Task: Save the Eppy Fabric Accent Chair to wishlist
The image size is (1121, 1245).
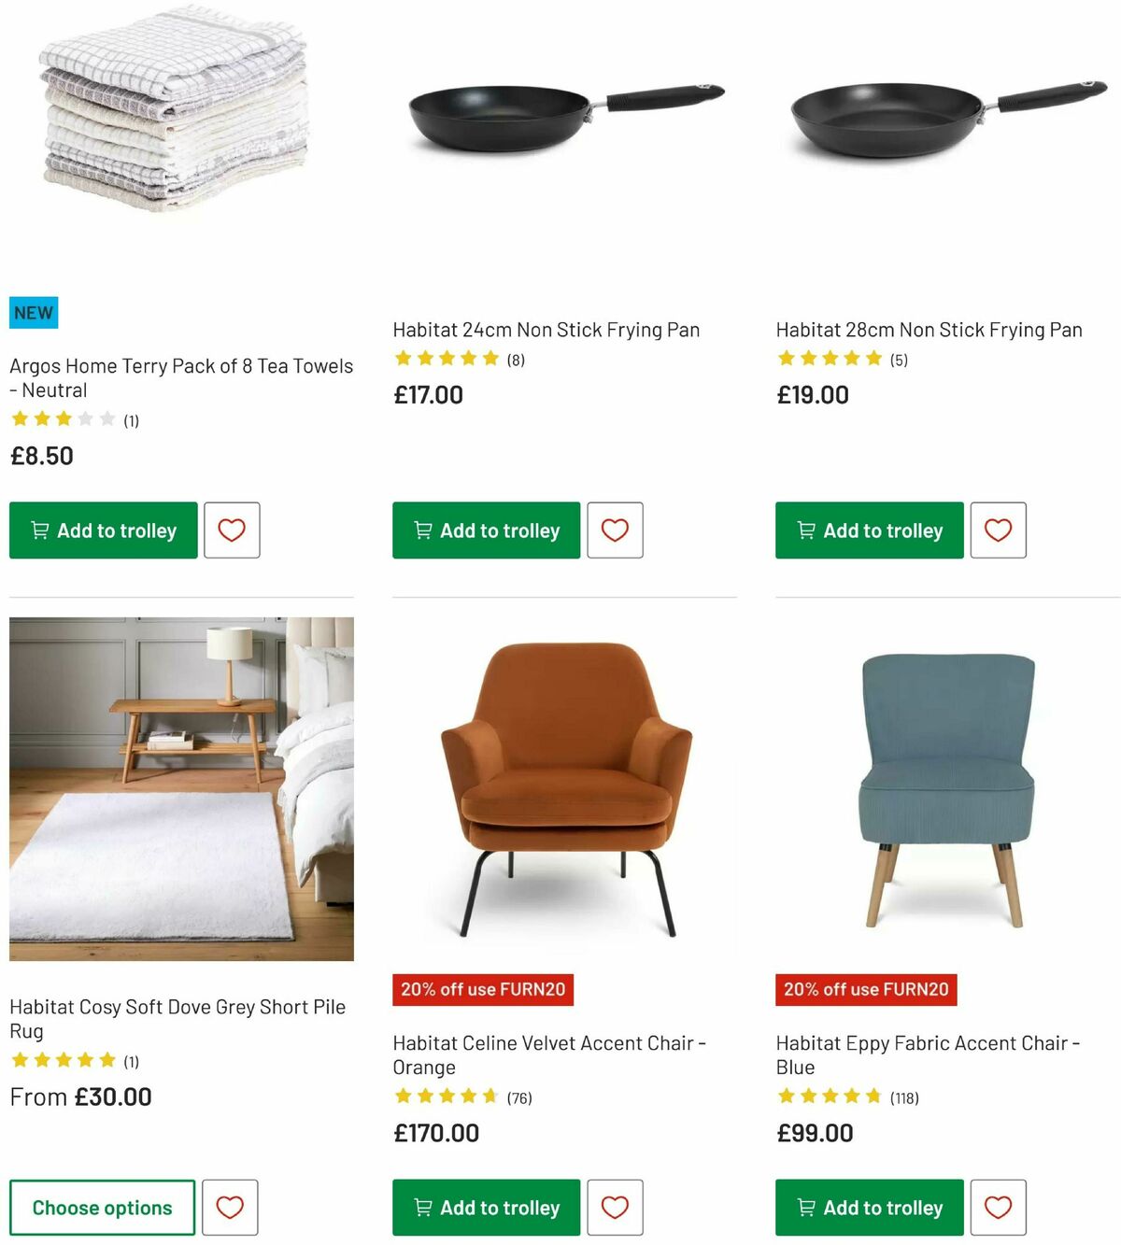Action: click(998, 1207)
